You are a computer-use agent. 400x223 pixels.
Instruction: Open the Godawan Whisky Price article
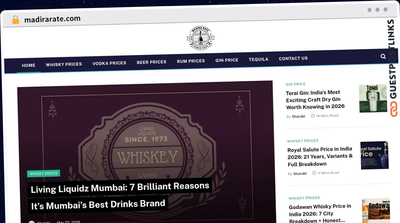coord(320,213)
